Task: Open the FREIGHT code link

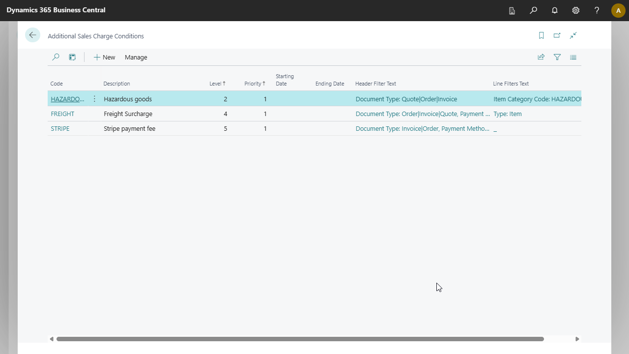Action: 62,114
